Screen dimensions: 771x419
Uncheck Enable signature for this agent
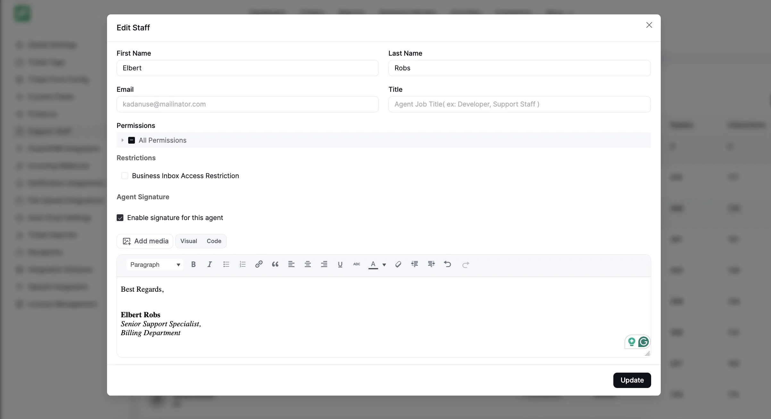[120, 218]
